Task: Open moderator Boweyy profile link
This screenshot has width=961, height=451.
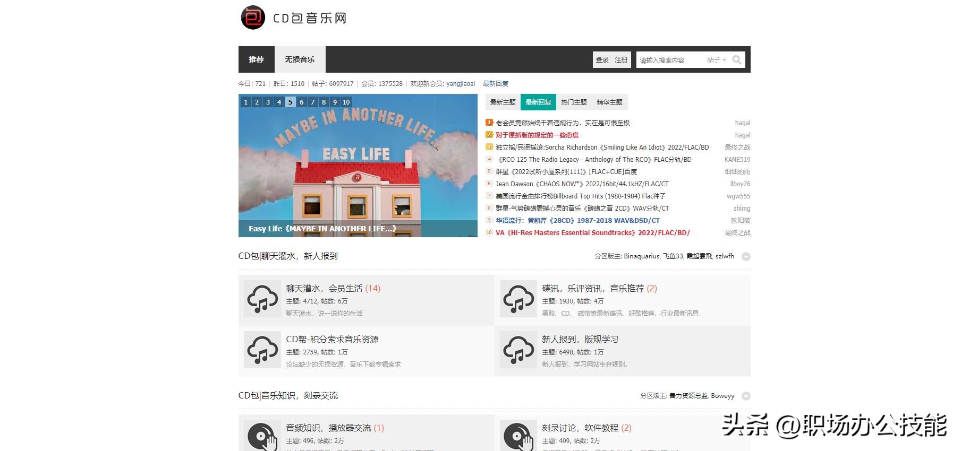Action: coord(722,396)
